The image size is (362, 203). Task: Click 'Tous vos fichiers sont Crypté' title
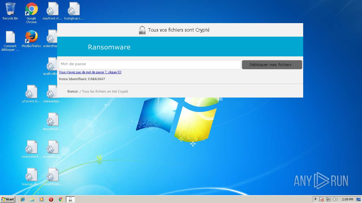point(179,30)
